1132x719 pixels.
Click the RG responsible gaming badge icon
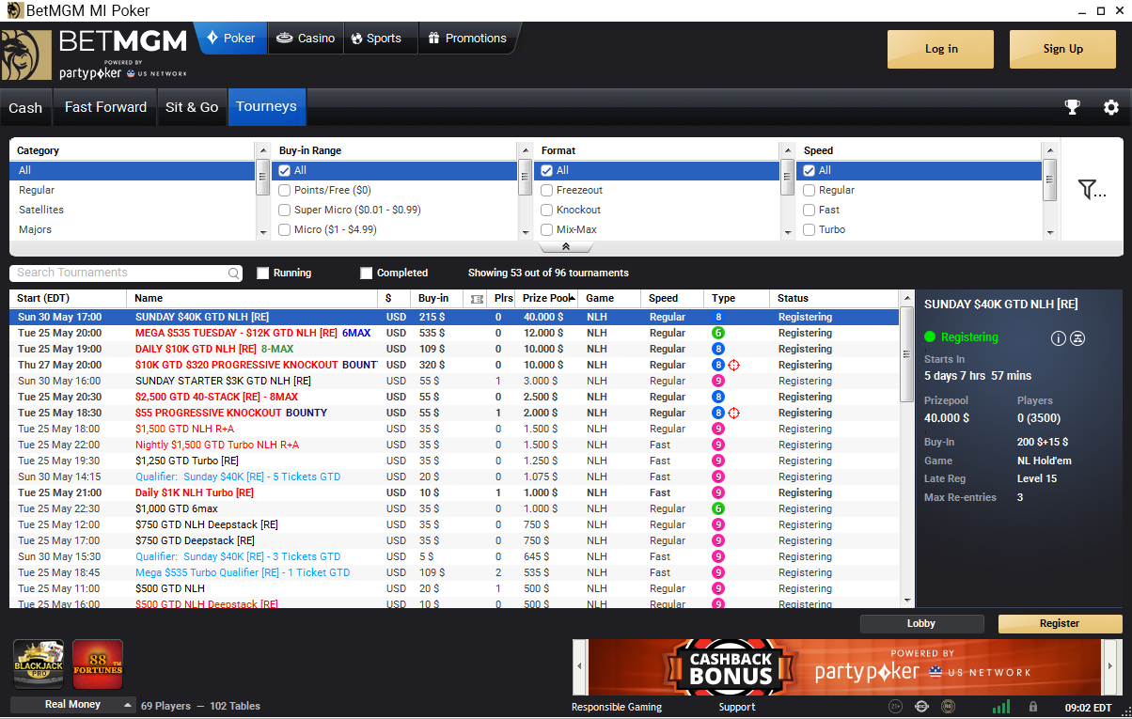tap(949, 707)
